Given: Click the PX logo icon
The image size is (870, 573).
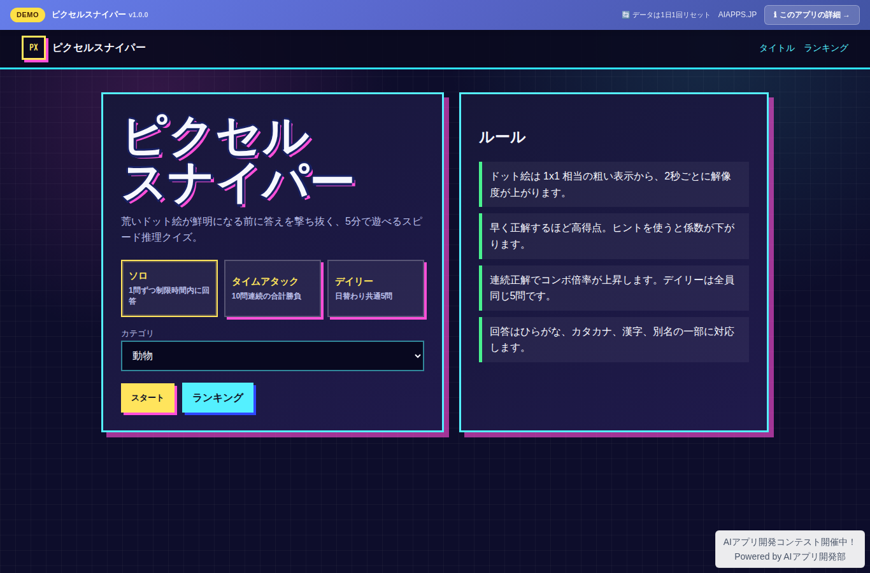Looking at the screenshot, I should pyautogui.click(x=34, y=48).
